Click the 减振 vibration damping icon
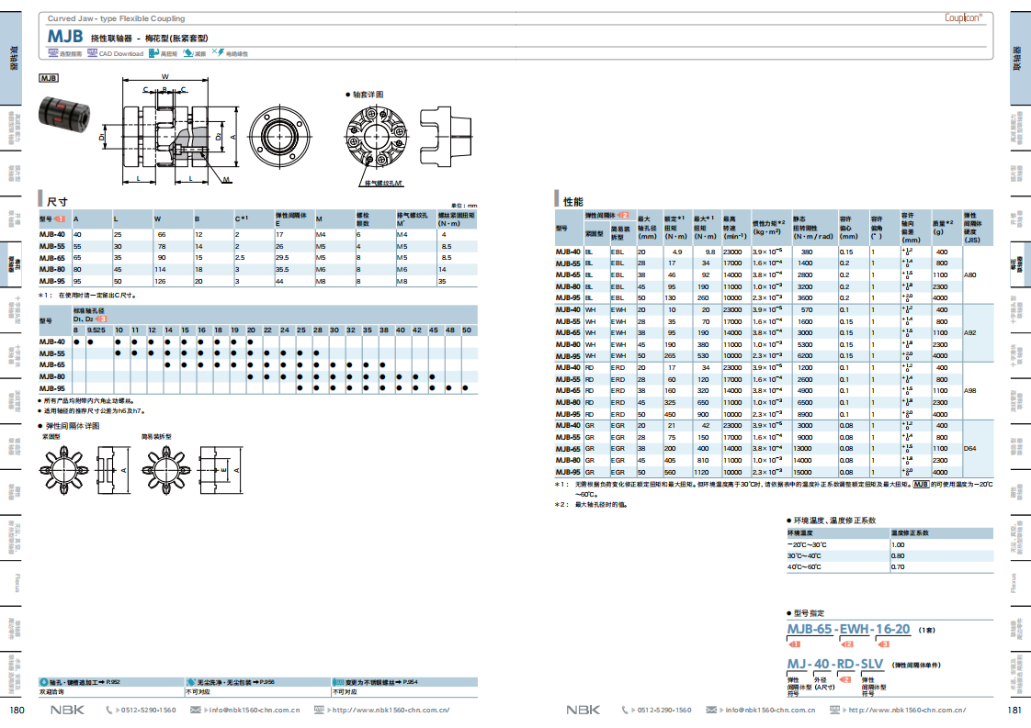The image size is (1031, 728). (188, 53)
